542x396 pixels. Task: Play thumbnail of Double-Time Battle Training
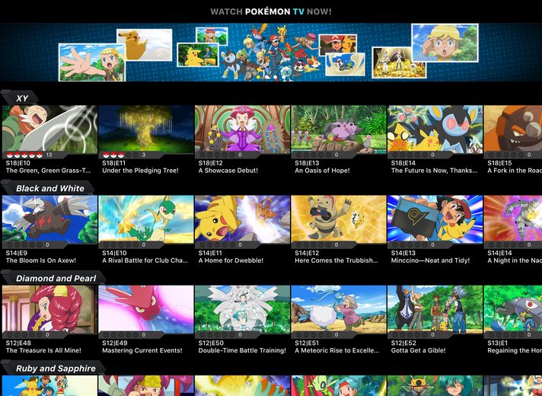coord(242,309)
